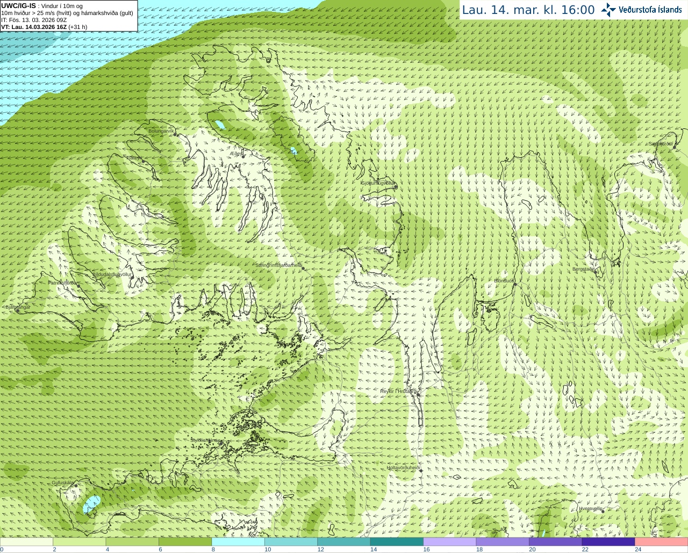Image resolution: width=688 pixels, height=553 pixels.
Task: Click the 20–22 m/s violet legend swatch
Action: tap(556, 542)
